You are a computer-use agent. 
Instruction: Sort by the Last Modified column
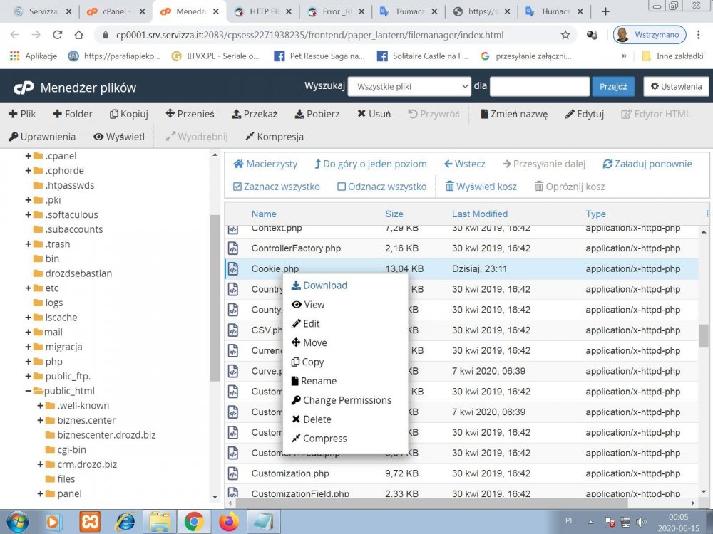(x=479, y=214)
